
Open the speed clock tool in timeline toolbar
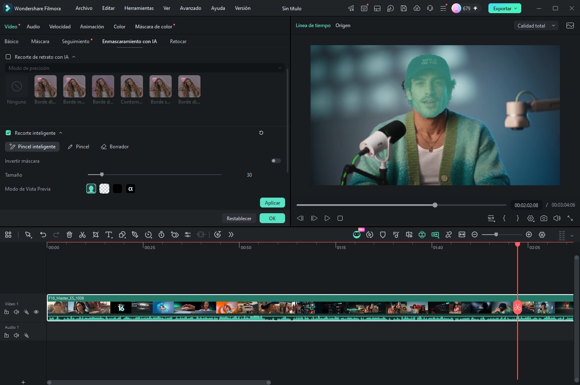pyautogui.click(x=148, y=235)
